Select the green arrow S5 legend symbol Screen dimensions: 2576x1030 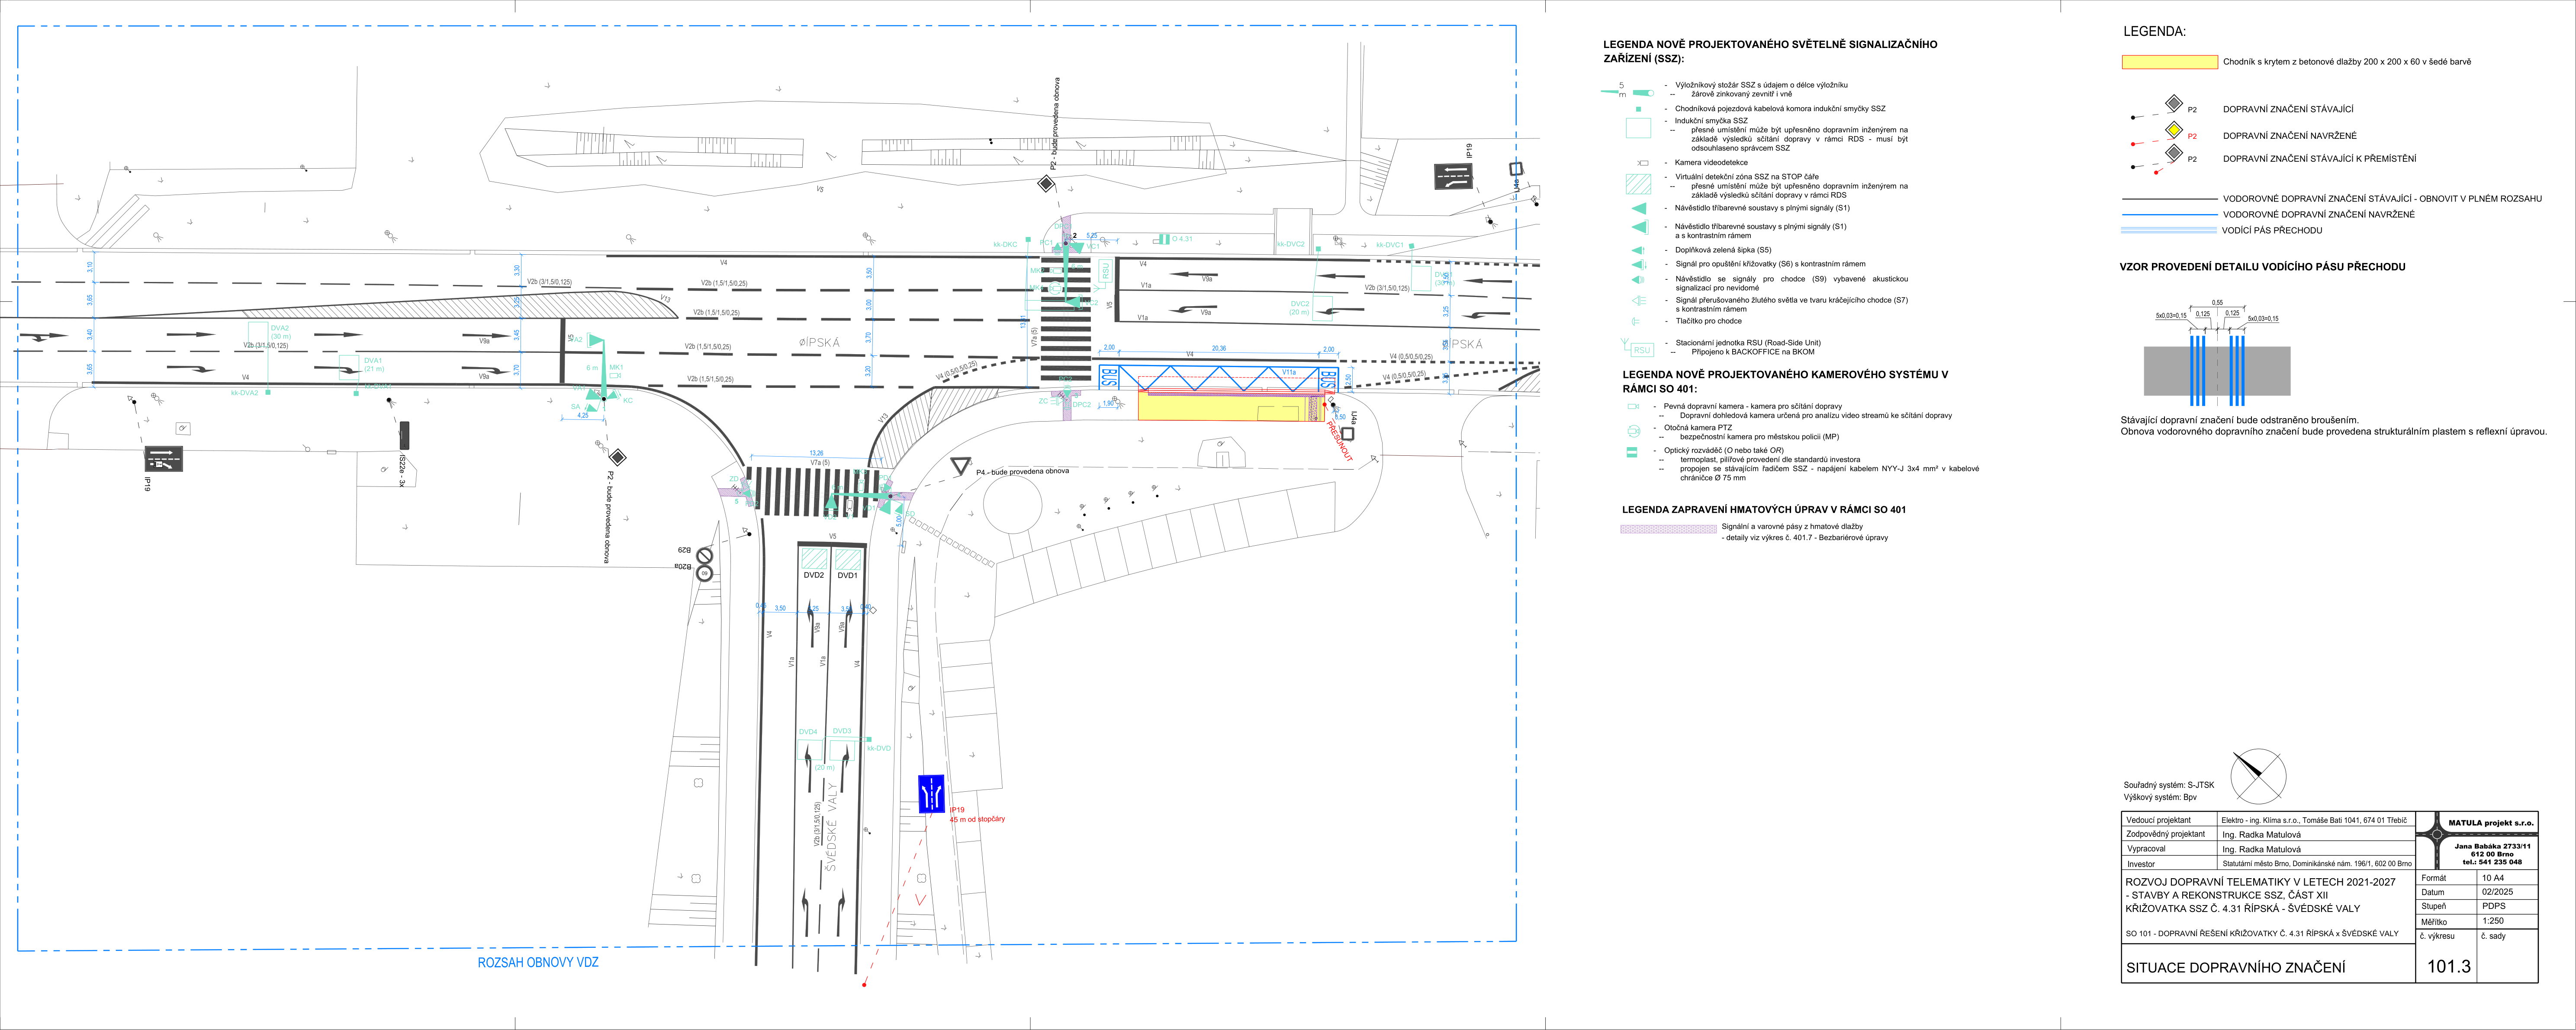pyautogui.click(x=1638, y=250)
